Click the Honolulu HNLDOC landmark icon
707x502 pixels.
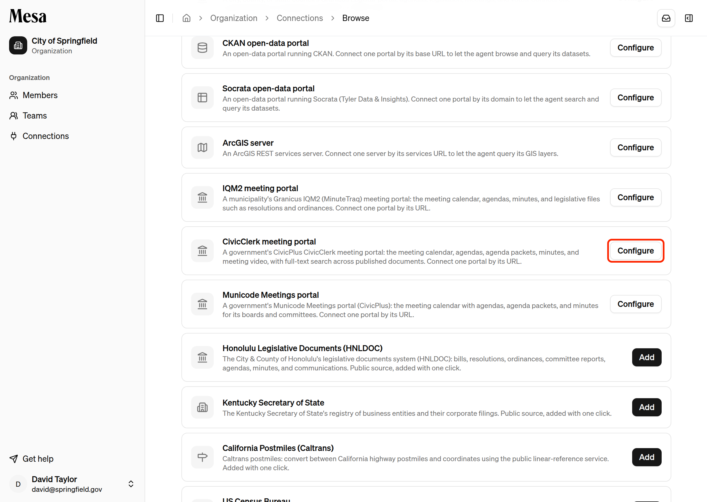[202, 357]
